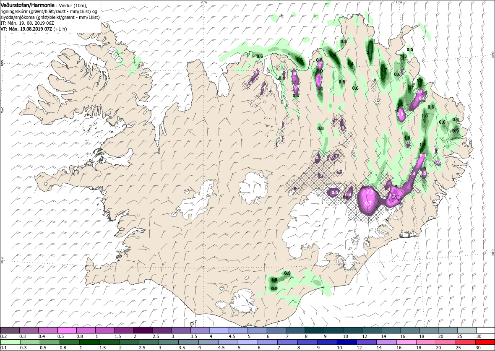The width and height of the screenshot is (495, 351).
Task: Click the 1.7 rain value in northeast Iceland
Action: click(384, 70)
